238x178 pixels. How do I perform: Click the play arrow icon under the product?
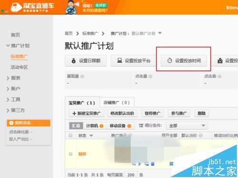pos(140,164)
